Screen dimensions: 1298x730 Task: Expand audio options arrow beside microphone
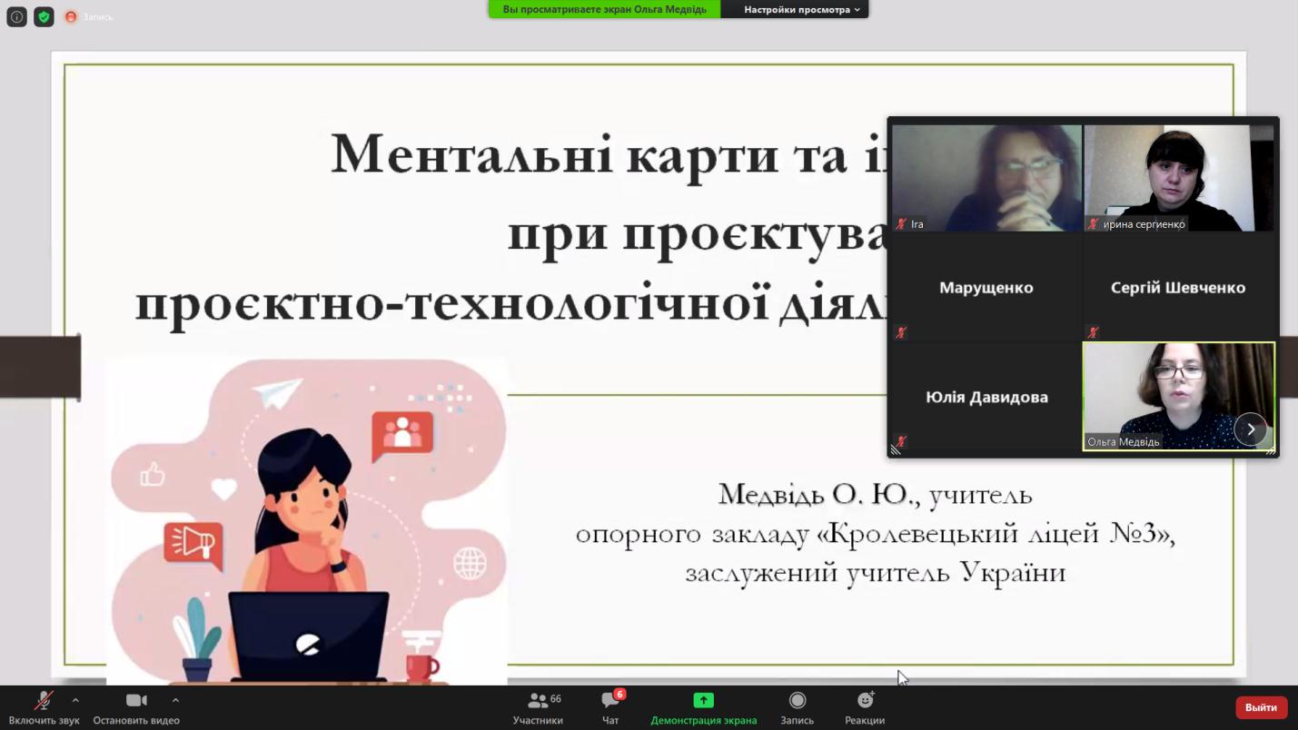pos(75,700)
